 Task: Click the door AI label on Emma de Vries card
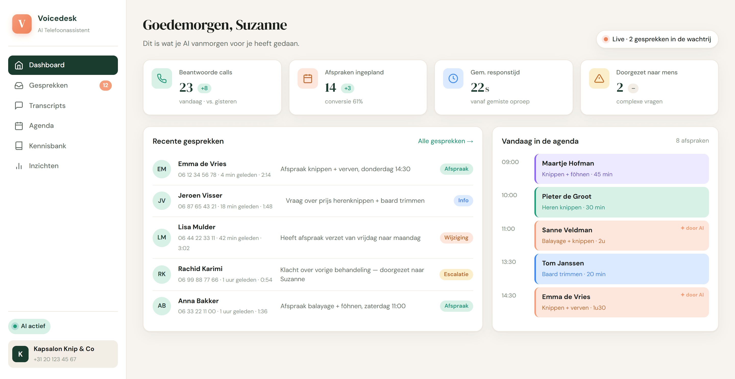click(x=692, y=295)
